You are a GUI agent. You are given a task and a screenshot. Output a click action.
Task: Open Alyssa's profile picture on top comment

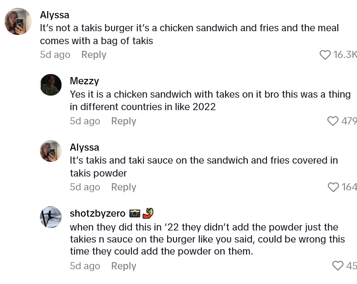[18, 21]
